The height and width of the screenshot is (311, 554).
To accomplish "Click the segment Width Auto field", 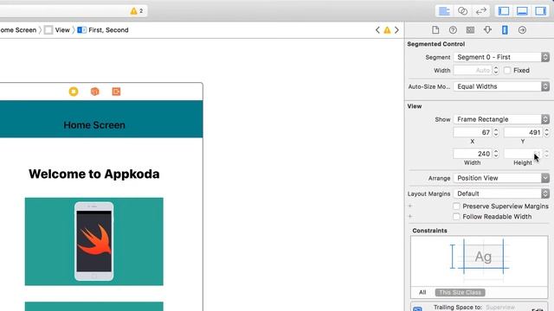I will (x=473, y=71).
